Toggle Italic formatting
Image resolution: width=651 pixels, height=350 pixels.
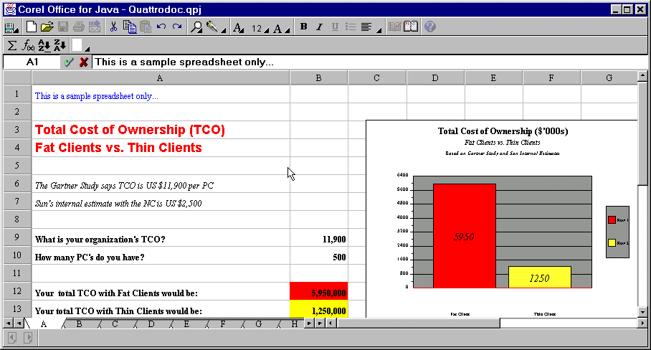[x=319, y=27]
